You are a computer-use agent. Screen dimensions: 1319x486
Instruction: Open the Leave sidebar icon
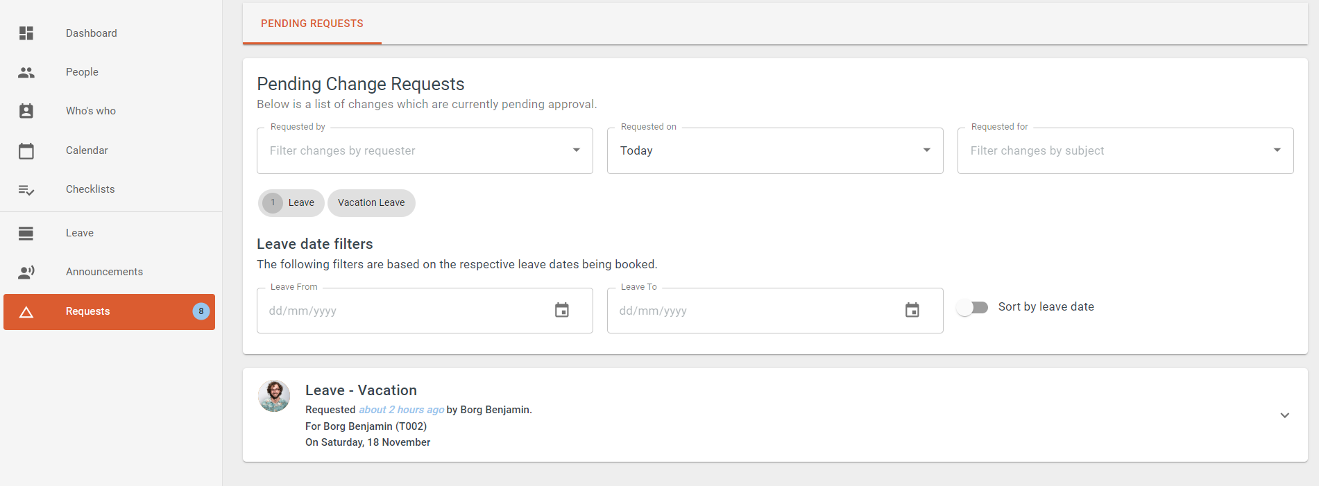tap(26, 233)
